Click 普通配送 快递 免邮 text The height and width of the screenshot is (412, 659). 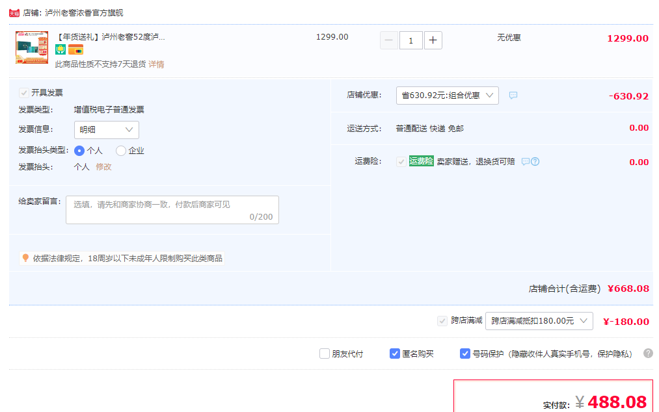pos(429,129)
